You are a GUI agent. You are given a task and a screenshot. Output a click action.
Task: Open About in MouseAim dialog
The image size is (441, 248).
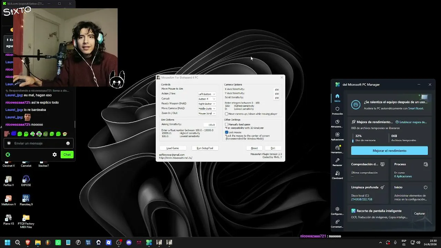(x=254, y=148)
